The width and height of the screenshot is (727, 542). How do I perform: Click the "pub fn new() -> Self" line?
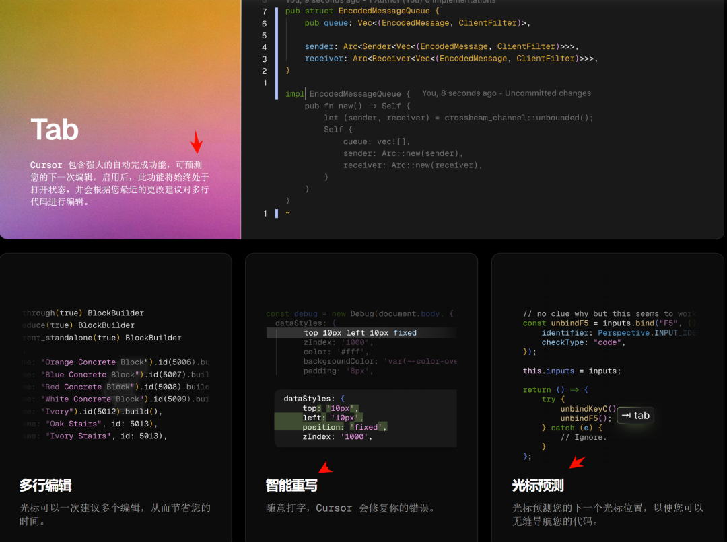357,106
